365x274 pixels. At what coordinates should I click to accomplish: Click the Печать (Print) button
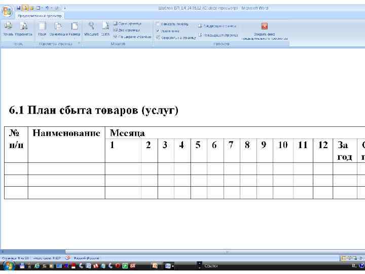coord(8,28)
